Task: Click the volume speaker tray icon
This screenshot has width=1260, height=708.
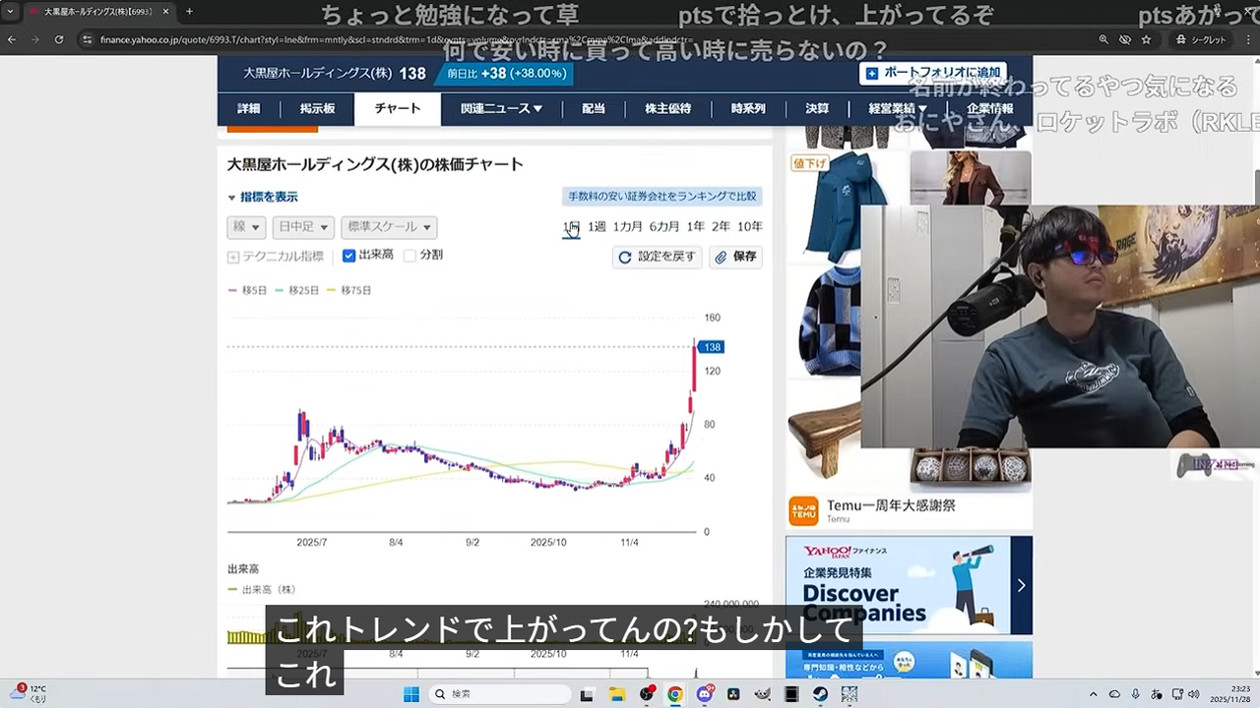Action: coord(1194,694)
